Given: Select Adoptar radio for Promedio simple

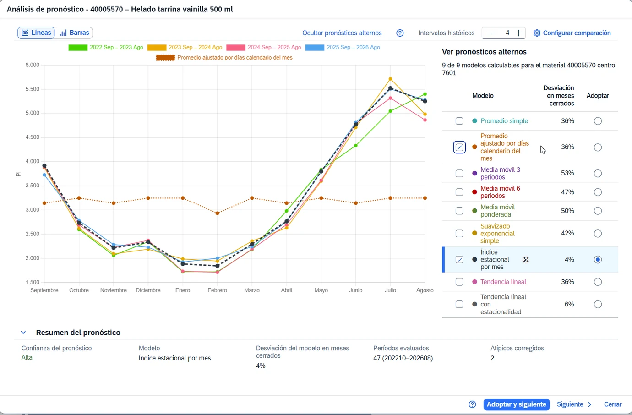Looking at the screenshot, I should click(x=598, y=121).
